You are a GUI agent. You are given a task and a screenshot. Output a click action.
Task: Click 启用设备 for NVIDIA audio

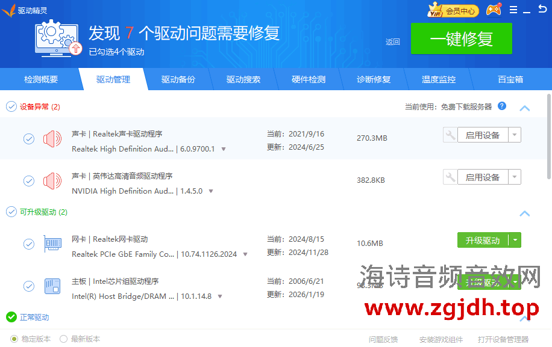(x=483, y=177)
